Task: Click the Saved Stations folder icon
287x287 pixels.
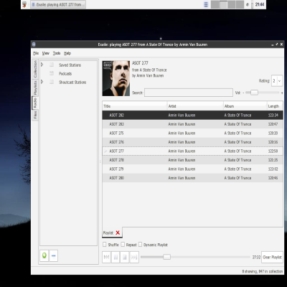Action: point(52,65)
